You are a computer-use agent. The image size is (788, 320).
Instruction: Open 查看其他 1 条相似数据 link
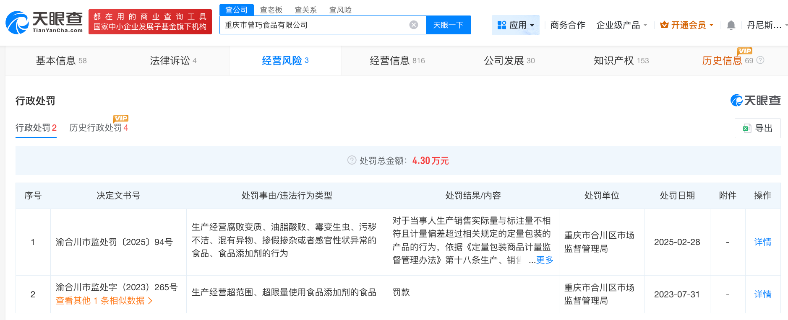click(x=104, y=301)
